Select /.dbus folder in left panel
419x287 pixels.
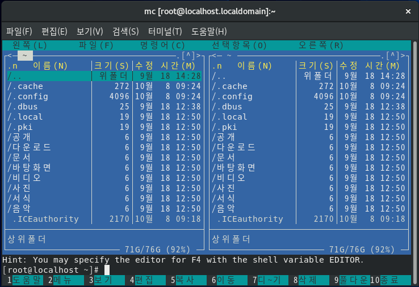tap(104, 107)
